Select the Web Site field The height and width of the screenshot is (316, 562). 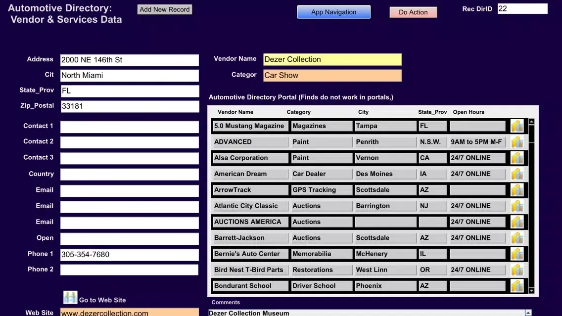point(130,312)
